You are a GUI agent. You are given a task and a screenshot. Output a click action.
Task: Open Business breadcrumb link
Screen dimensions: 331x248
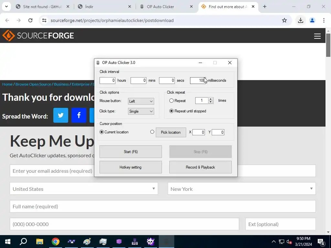point(61,84)
